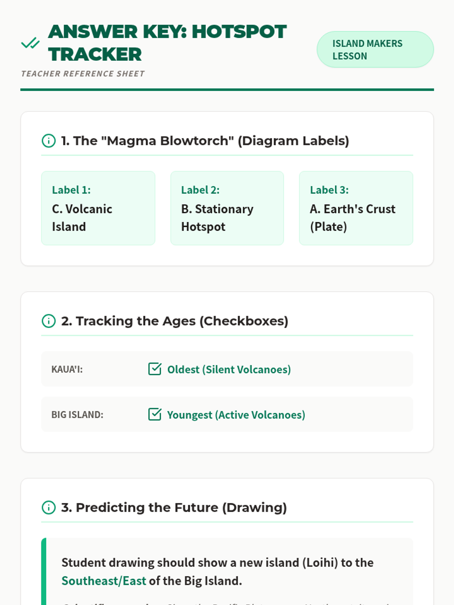Click the Predicting the Future section heading
Viewport: 454px width, 605px height.
pos(174,507)
